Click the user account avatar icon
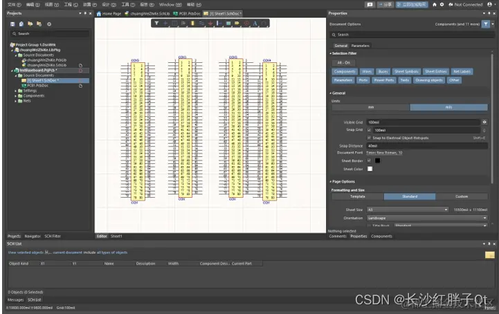Image resolution: width=499 pixels, height=314 pixels. [489, 4]
